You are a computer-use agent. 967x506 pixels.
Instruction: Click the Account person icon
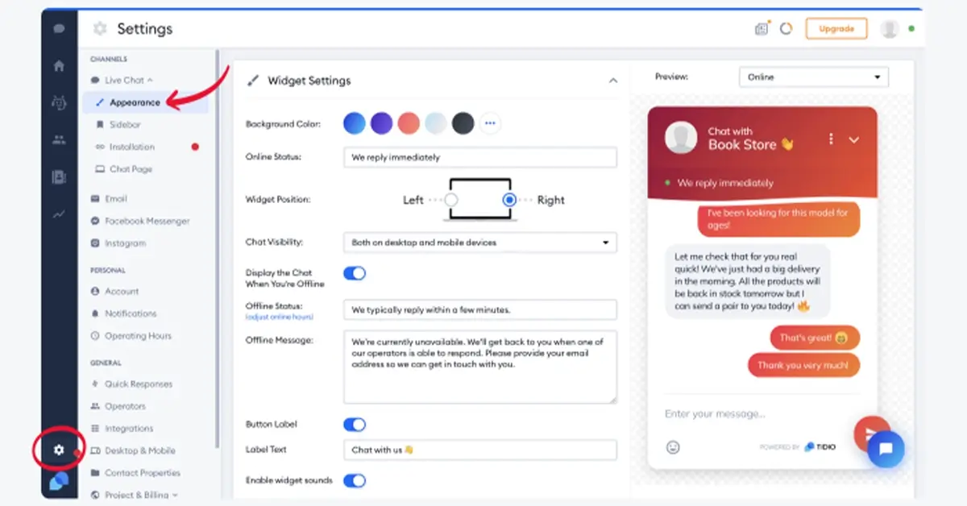(x=96, y=292)
